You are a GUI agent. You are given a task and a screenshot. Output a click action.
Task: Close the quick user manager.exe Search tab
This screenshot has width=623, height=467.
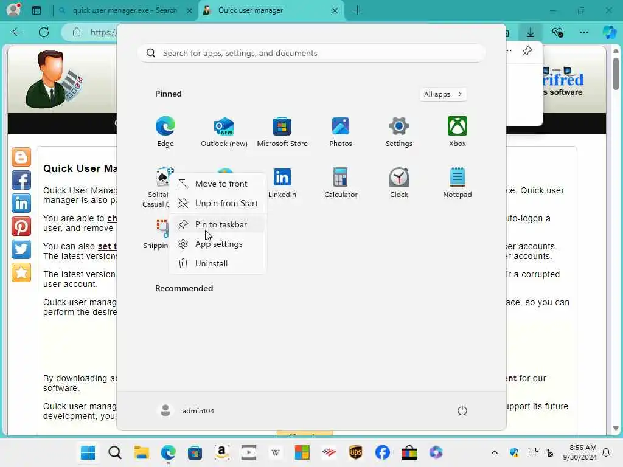[190, 10]
